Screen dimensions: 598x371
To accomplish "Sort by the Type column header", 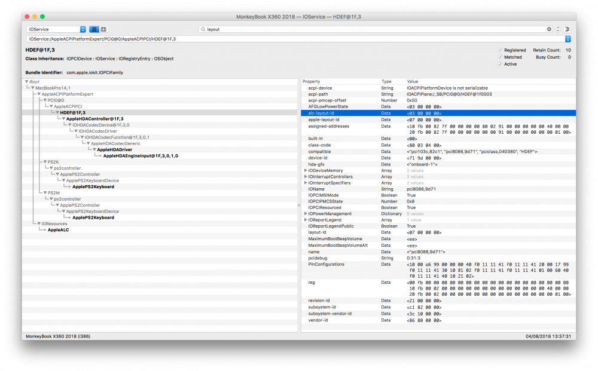I will (392, 81).
